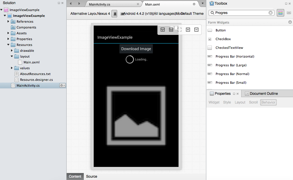Select the ImageViewExample solution icon
This screenshot has width=293, height=180.
click(6, 10)
